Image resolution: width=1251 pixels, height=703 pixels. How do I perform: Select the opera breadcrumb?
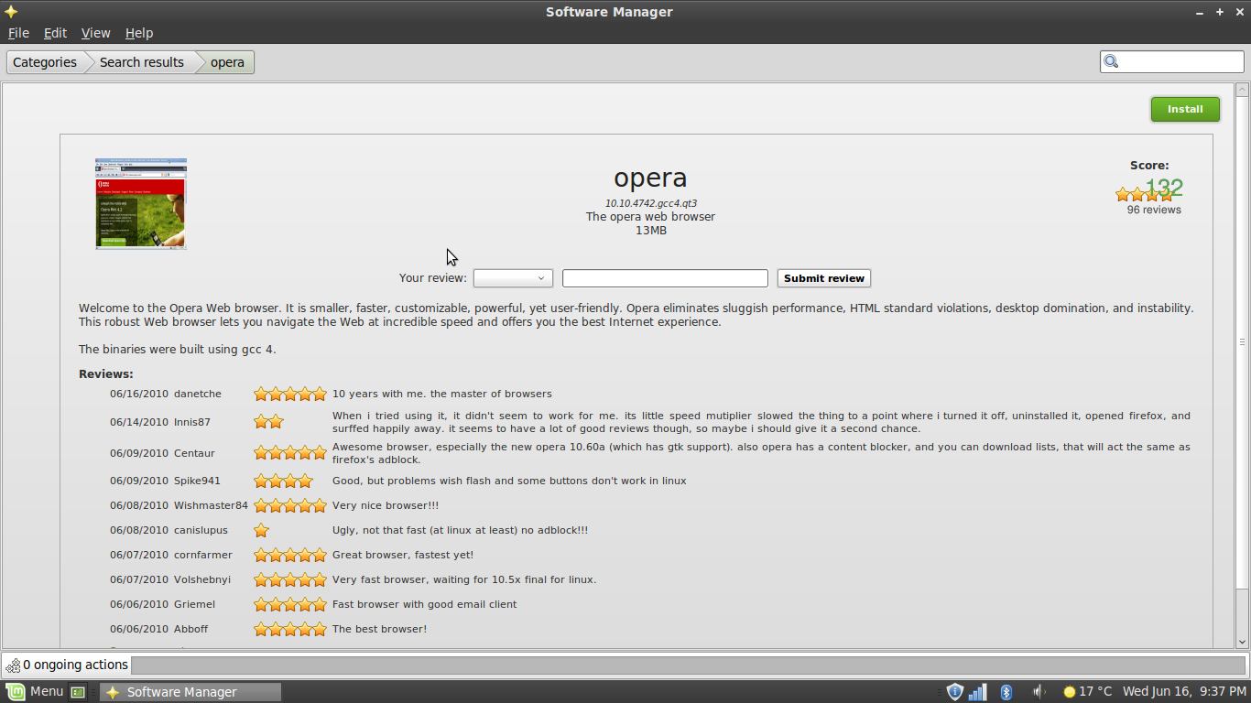pyautogui.click(x=227, y=62)
